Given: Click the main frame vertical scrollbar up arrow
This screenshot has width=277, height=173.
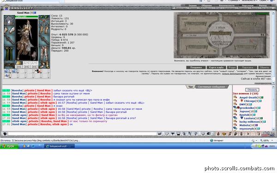Looking at the screenshot, I should tap(273, 13).
